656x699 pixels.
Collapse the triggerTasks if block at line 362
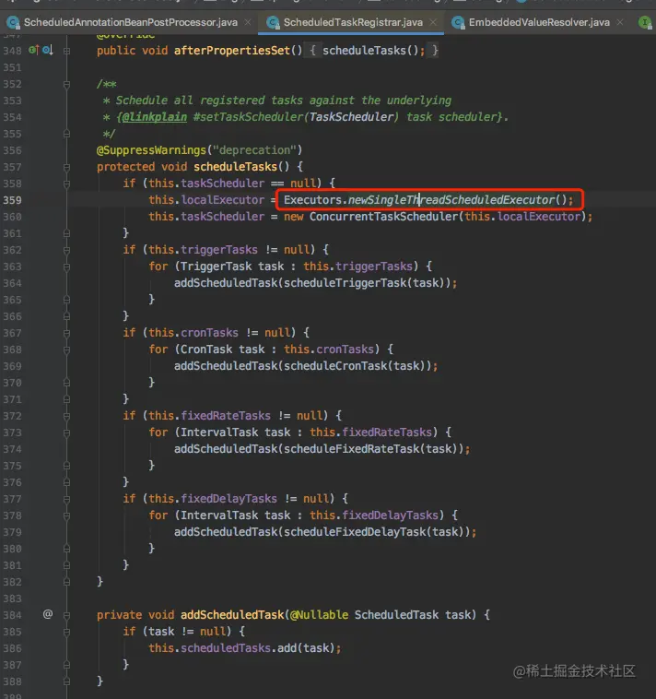(67, 250)
